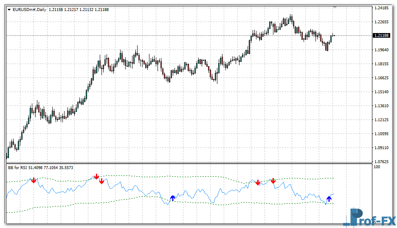
Task: Open the Prof-FX watermark logo
Action: [x=369, y=217]
